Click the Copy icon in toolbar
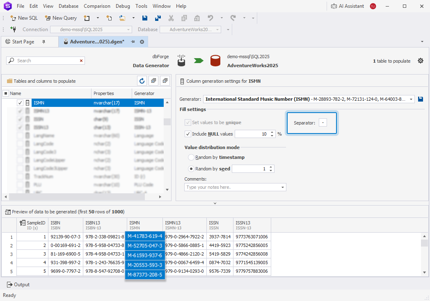Image resolution: width=430 pixels, height=301 pixels. pos(184,18)
